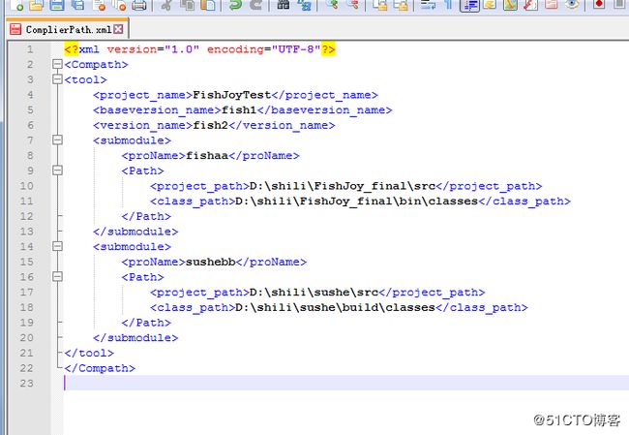Show the document map icon
Image resolution: width=629 pixels, height=435 pixels.
tap(510, 4)
